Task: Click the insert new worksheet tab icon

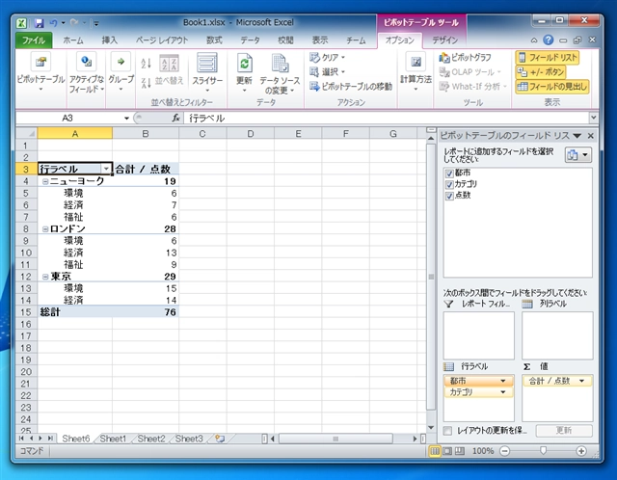Action: (220, 439)
